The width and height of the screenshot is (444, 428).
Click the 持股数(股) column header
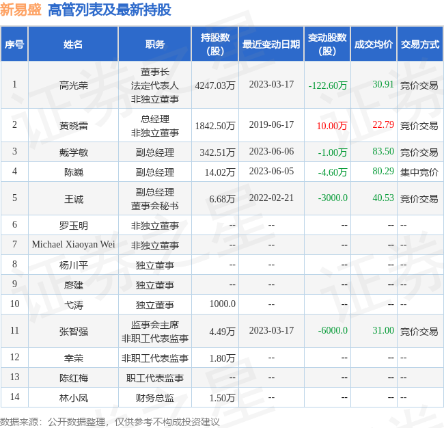[x=215, y=44]
